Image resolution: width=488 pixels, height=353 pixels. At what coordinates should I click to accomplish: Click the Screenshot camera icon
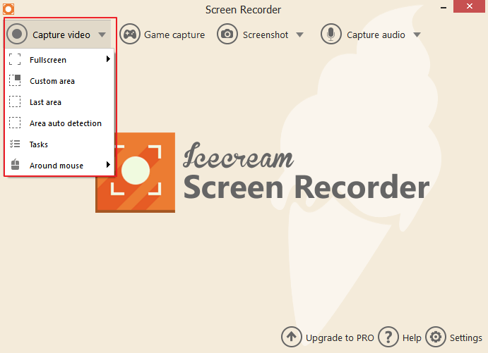(227, 34)
